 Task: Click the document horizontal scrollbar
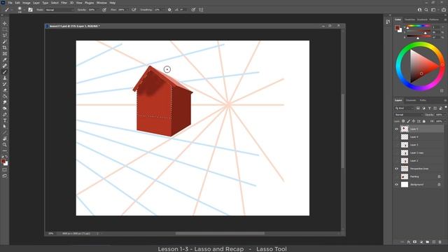(x=220, y=233)
